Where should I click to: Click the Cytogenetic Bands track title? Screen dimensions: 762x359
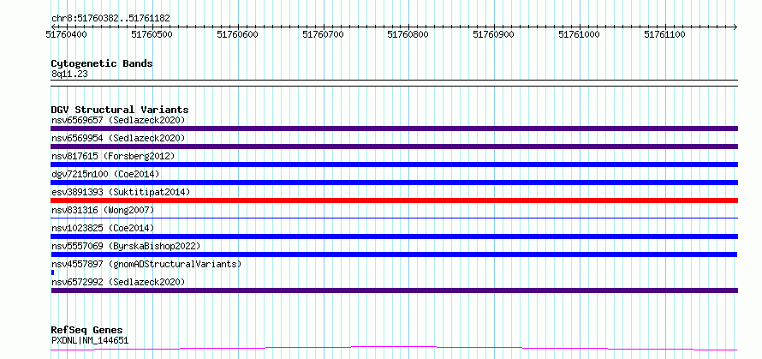pyautogui.click(x=102, y=63)
